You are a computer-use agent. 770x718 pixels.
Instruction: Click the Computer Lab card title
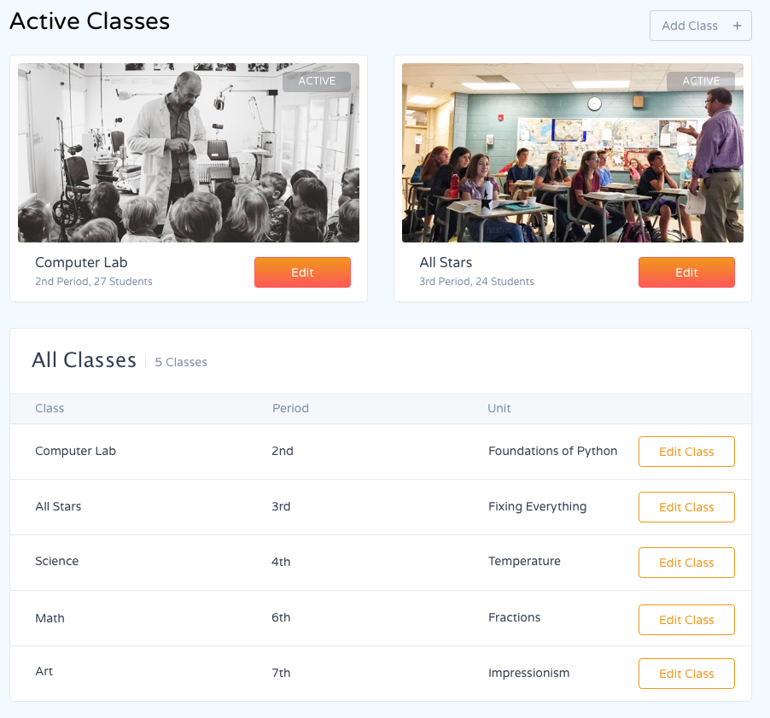[81, 262]
